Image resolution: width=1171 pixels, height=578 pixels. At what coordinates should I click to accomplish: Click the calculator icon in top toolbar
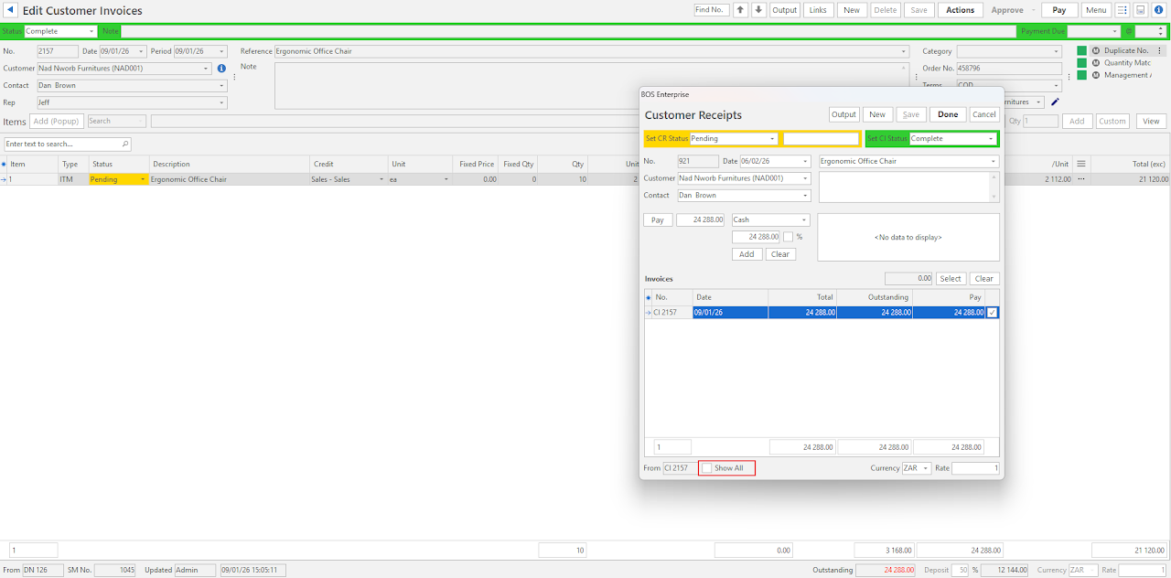coord(1141,10)
